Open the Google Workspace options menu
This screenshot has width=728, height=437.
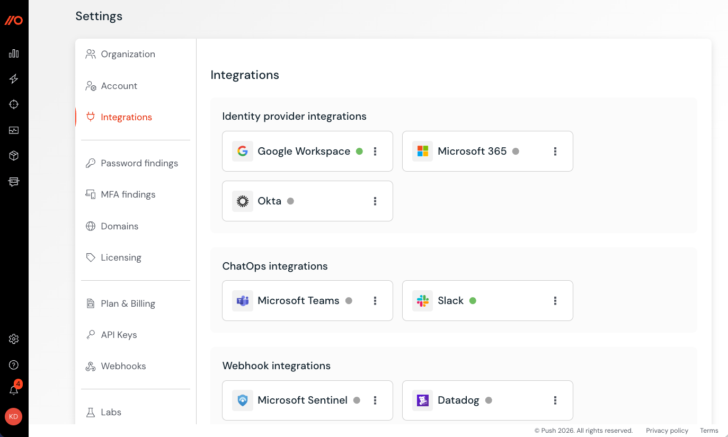click(375, 151)
